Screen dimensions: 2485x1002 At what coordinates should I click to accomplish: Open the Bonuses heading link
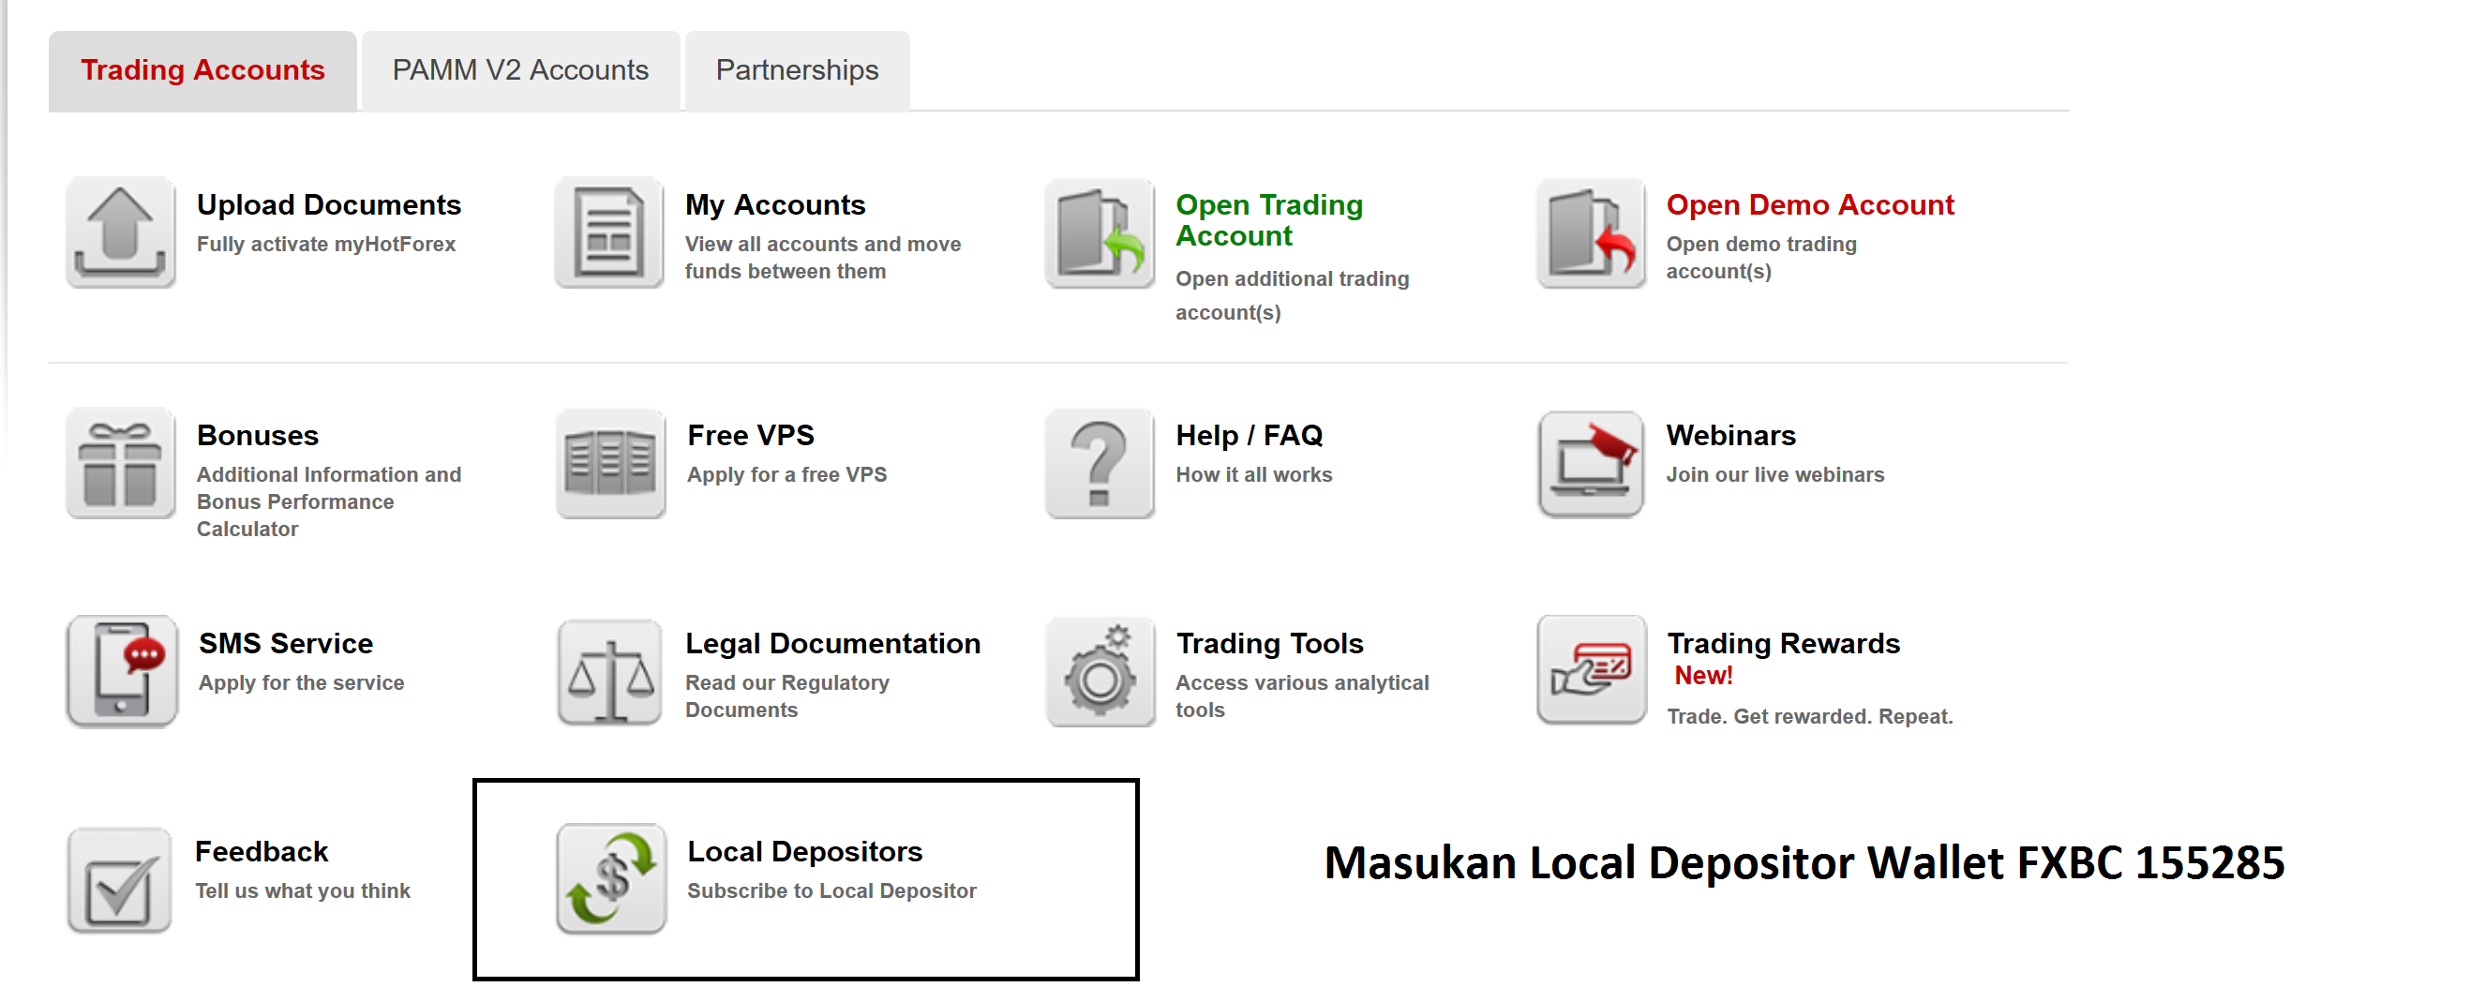pyautogui.click(x=258, y=435)
